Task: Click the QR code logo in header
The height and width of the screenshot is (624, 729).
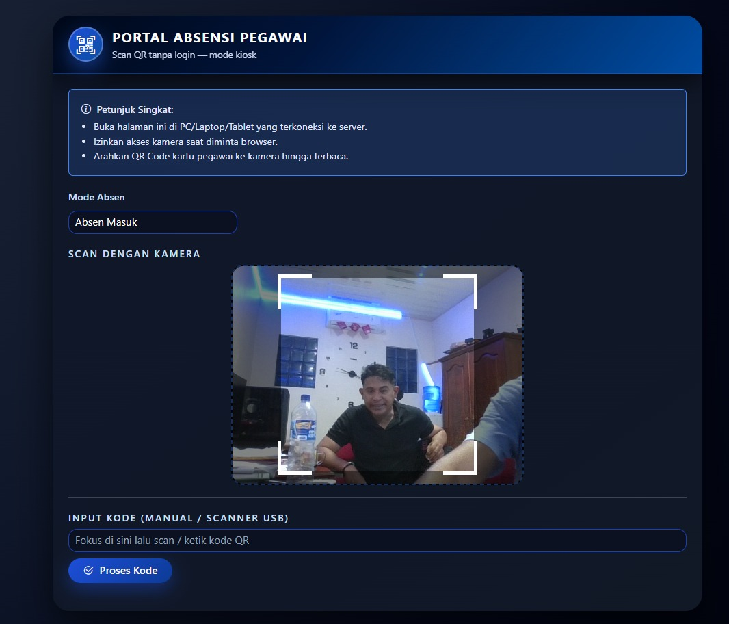Action: [85, 44]
